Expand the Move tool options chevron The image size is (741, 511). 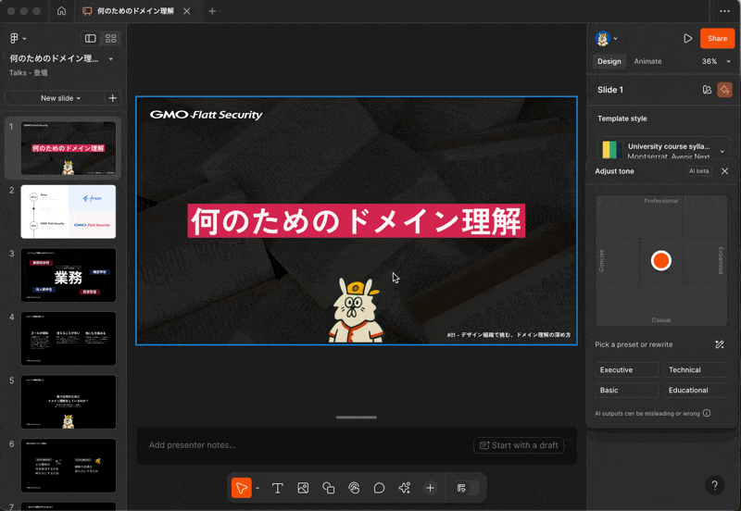(257, 489)
